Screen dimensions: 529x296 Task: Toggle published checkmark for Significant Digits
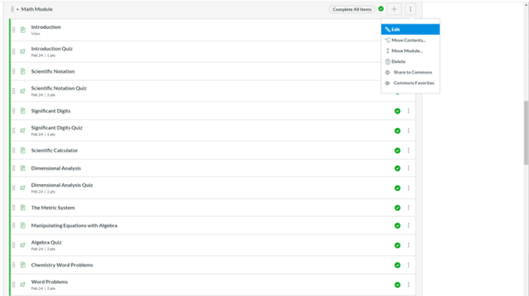tap(397, 111)
